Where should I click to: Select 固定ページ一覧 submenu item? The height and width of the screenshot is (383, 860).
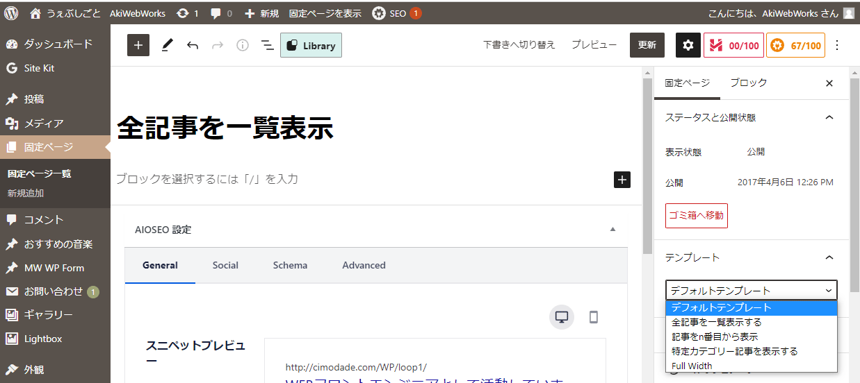click(40, 173)
